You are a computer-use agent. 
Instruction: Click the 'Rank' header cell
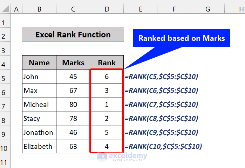click(107, 63)
